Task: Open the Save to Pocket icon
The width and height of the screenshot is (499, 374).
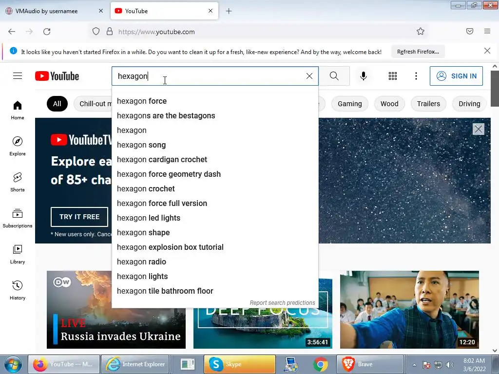Action: (470, 31)
